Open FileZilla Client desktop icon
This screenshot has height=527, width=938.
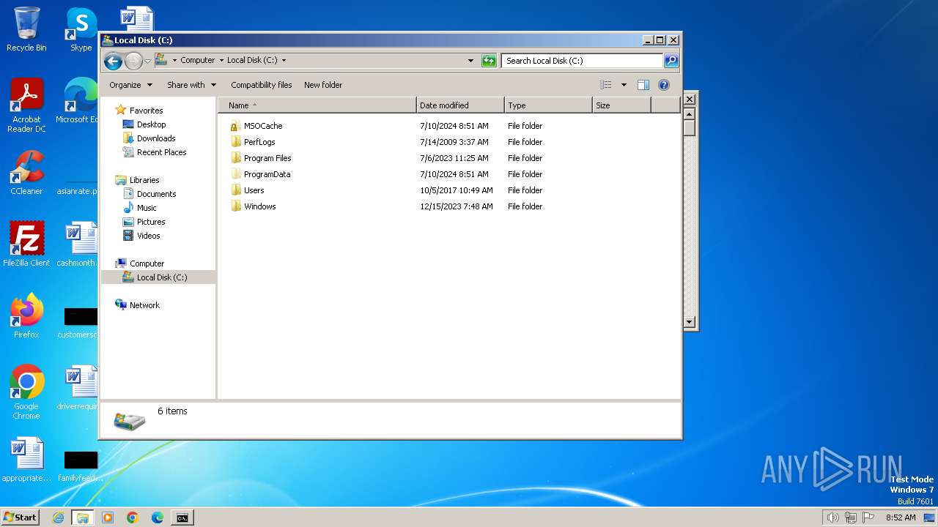[x=26, y=244]
